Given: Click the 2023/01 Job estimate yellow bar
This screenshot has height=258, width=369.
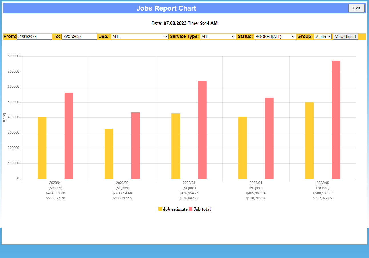Looking at the screenshot, I should pyautogui.click(x=42, y=148).
